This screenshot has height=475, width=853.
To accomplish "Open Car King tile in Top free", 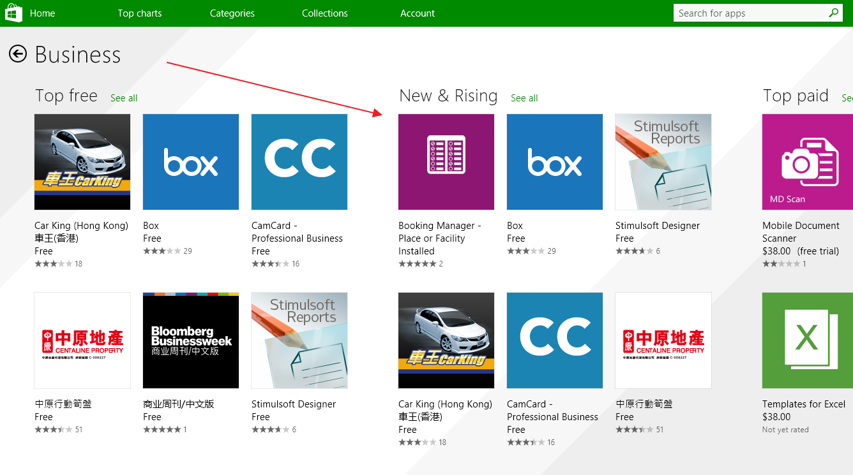I will tap(82, 162).
